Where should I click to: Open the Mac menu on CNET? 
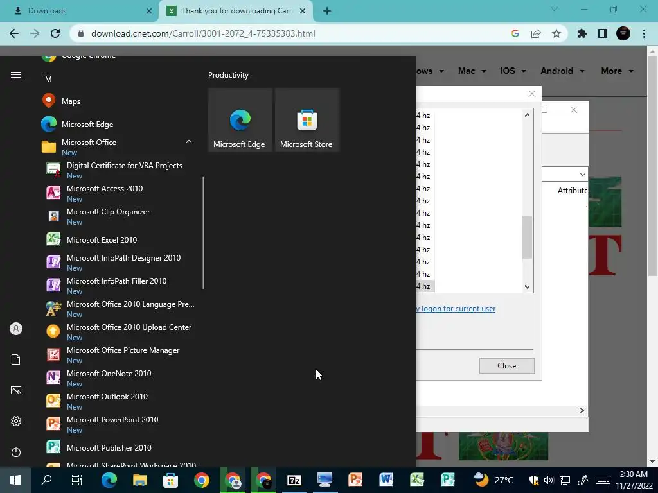tap(472, 71)
